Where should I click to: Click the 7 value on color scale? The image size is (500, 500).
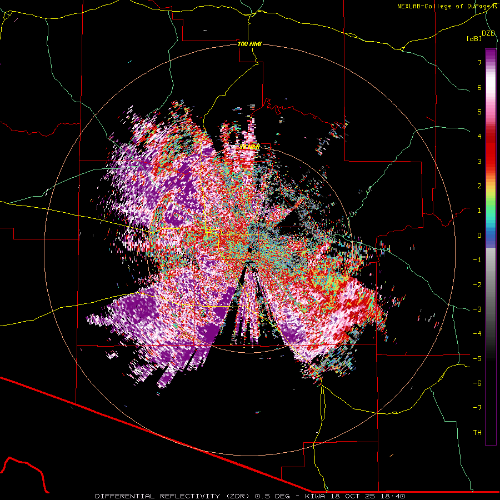click(479, 62)
